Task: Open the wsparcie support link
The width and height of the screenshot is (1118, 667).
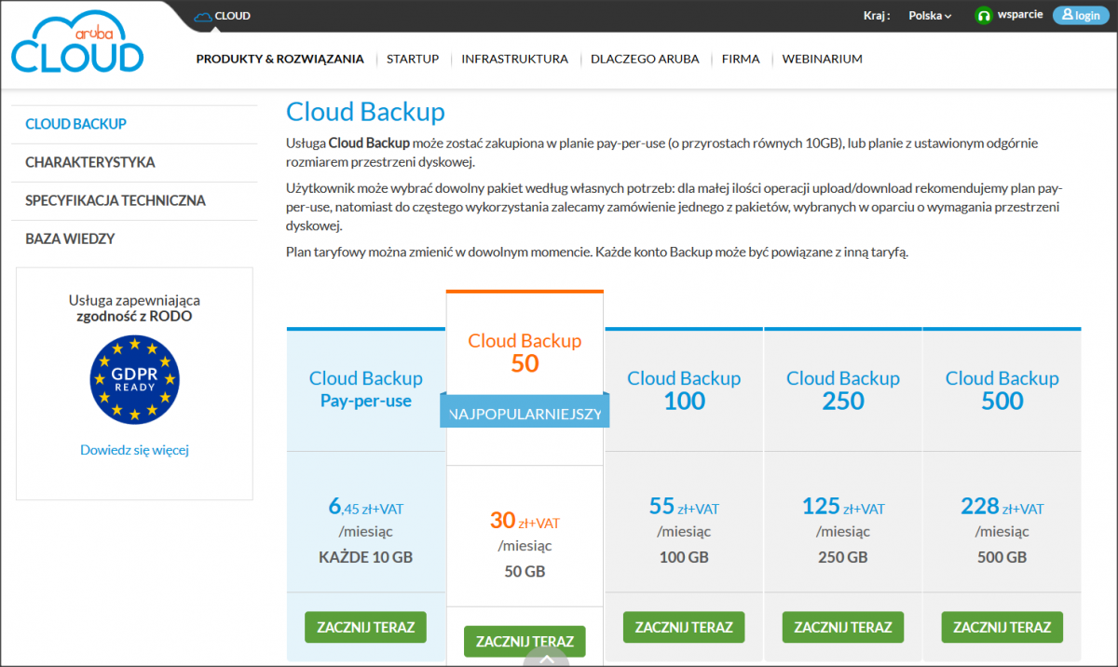Action: pos(1020,16)
